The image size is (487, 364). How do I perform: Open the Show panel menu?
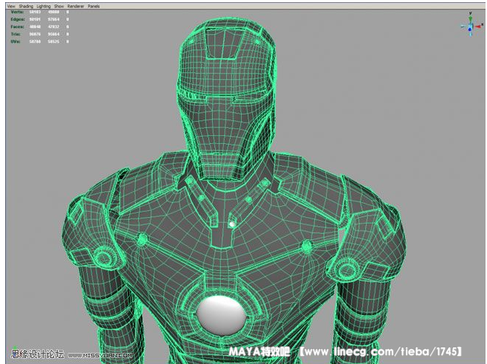coord(58,6)
